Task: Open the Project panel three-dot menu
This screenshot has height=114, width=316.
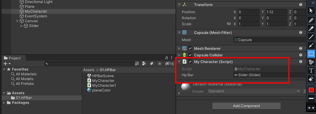Action: pos(172,58)
